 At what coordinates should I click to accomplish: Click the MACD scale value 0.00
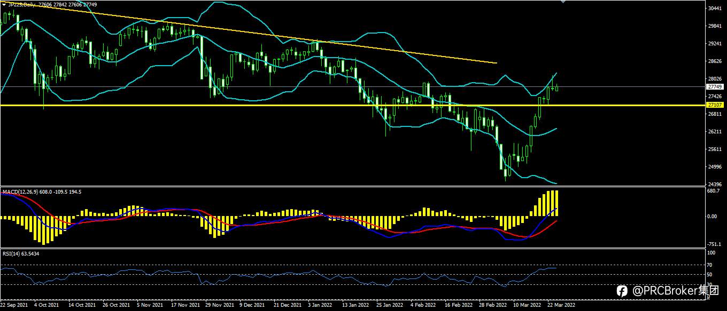point(713,216)
